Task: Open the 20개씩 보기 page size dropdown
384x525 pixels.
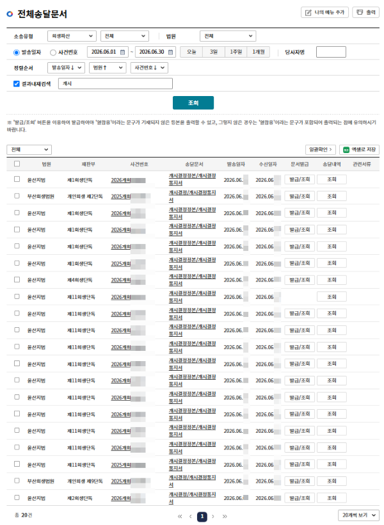Action: 358,515
